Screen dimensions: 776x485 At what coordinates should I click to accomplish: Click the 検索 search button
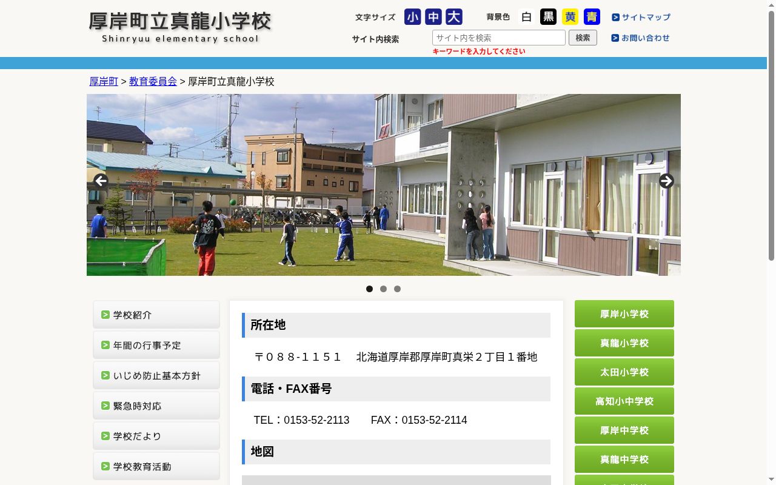583,38
